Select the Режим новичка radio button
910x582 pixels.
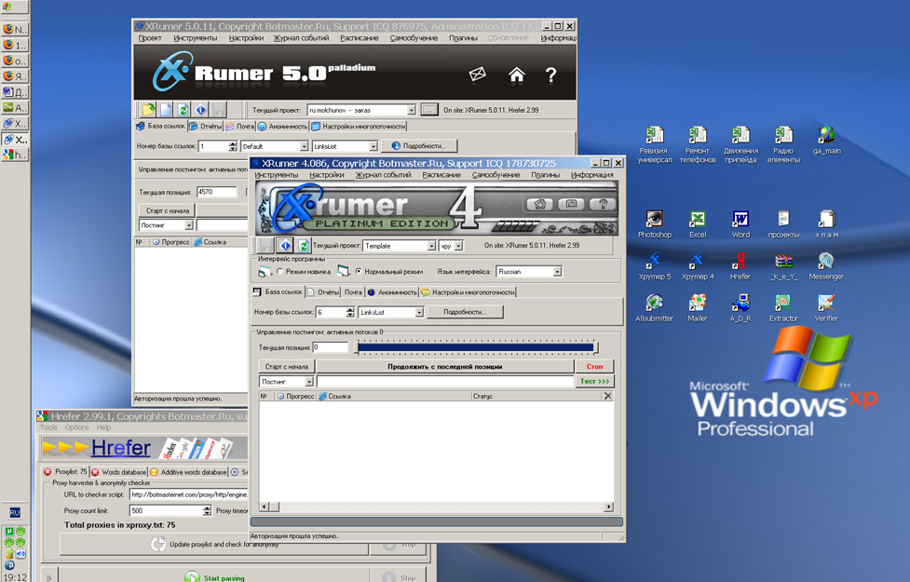click(279, 271)
